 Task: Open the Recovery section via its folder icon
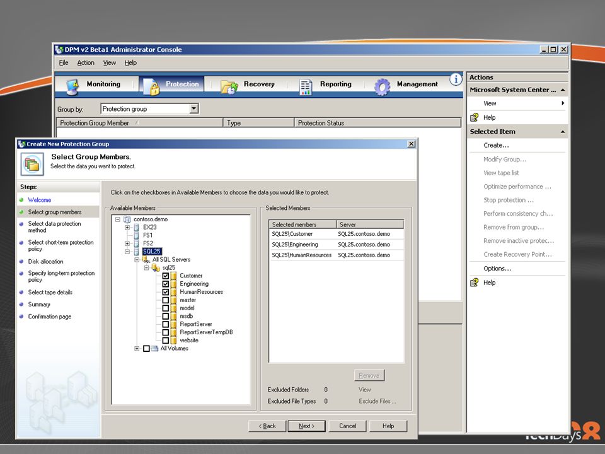pyautogui.click(x=229, y=86)
